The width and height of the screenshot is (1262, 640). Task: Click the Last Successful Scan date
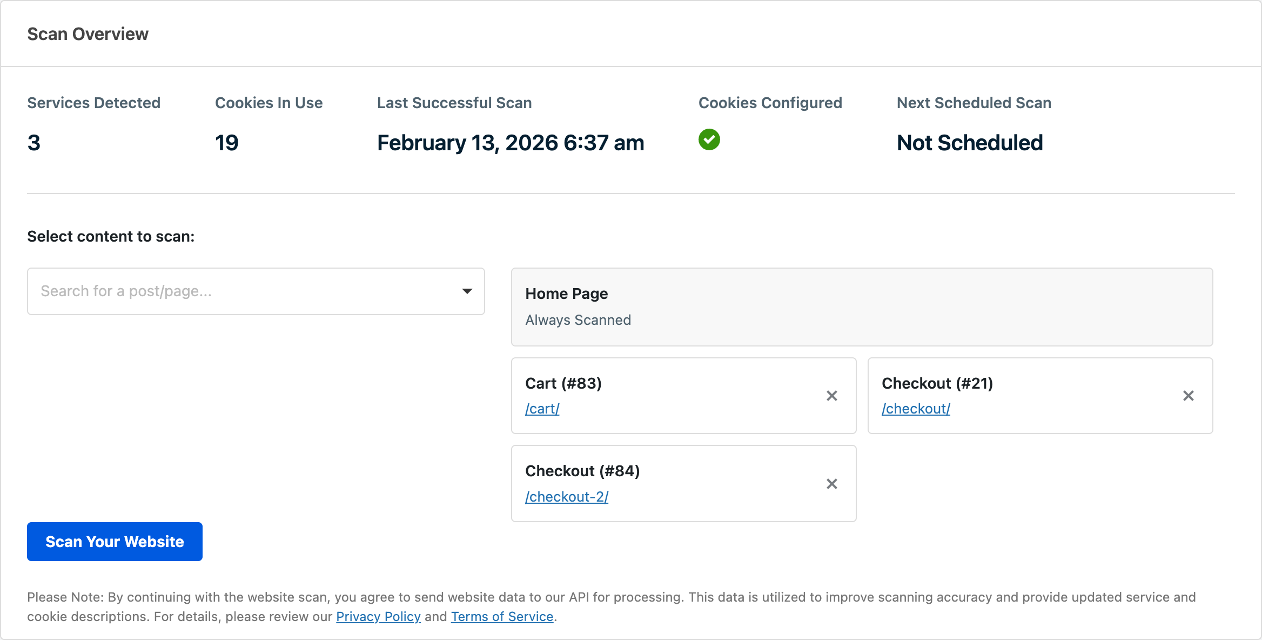click(x=511, y=143)
